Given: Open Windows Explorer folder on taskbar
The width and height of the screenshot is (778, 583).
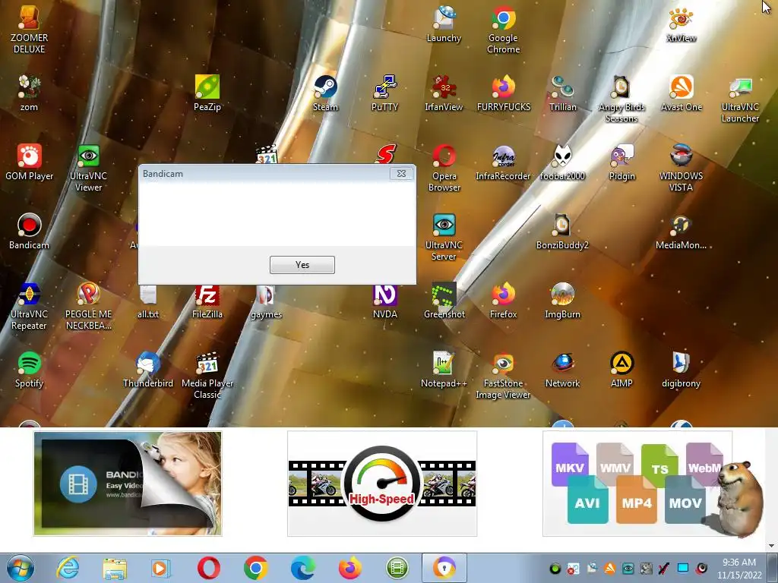Looking at the screenshot, I should point(115,568).
